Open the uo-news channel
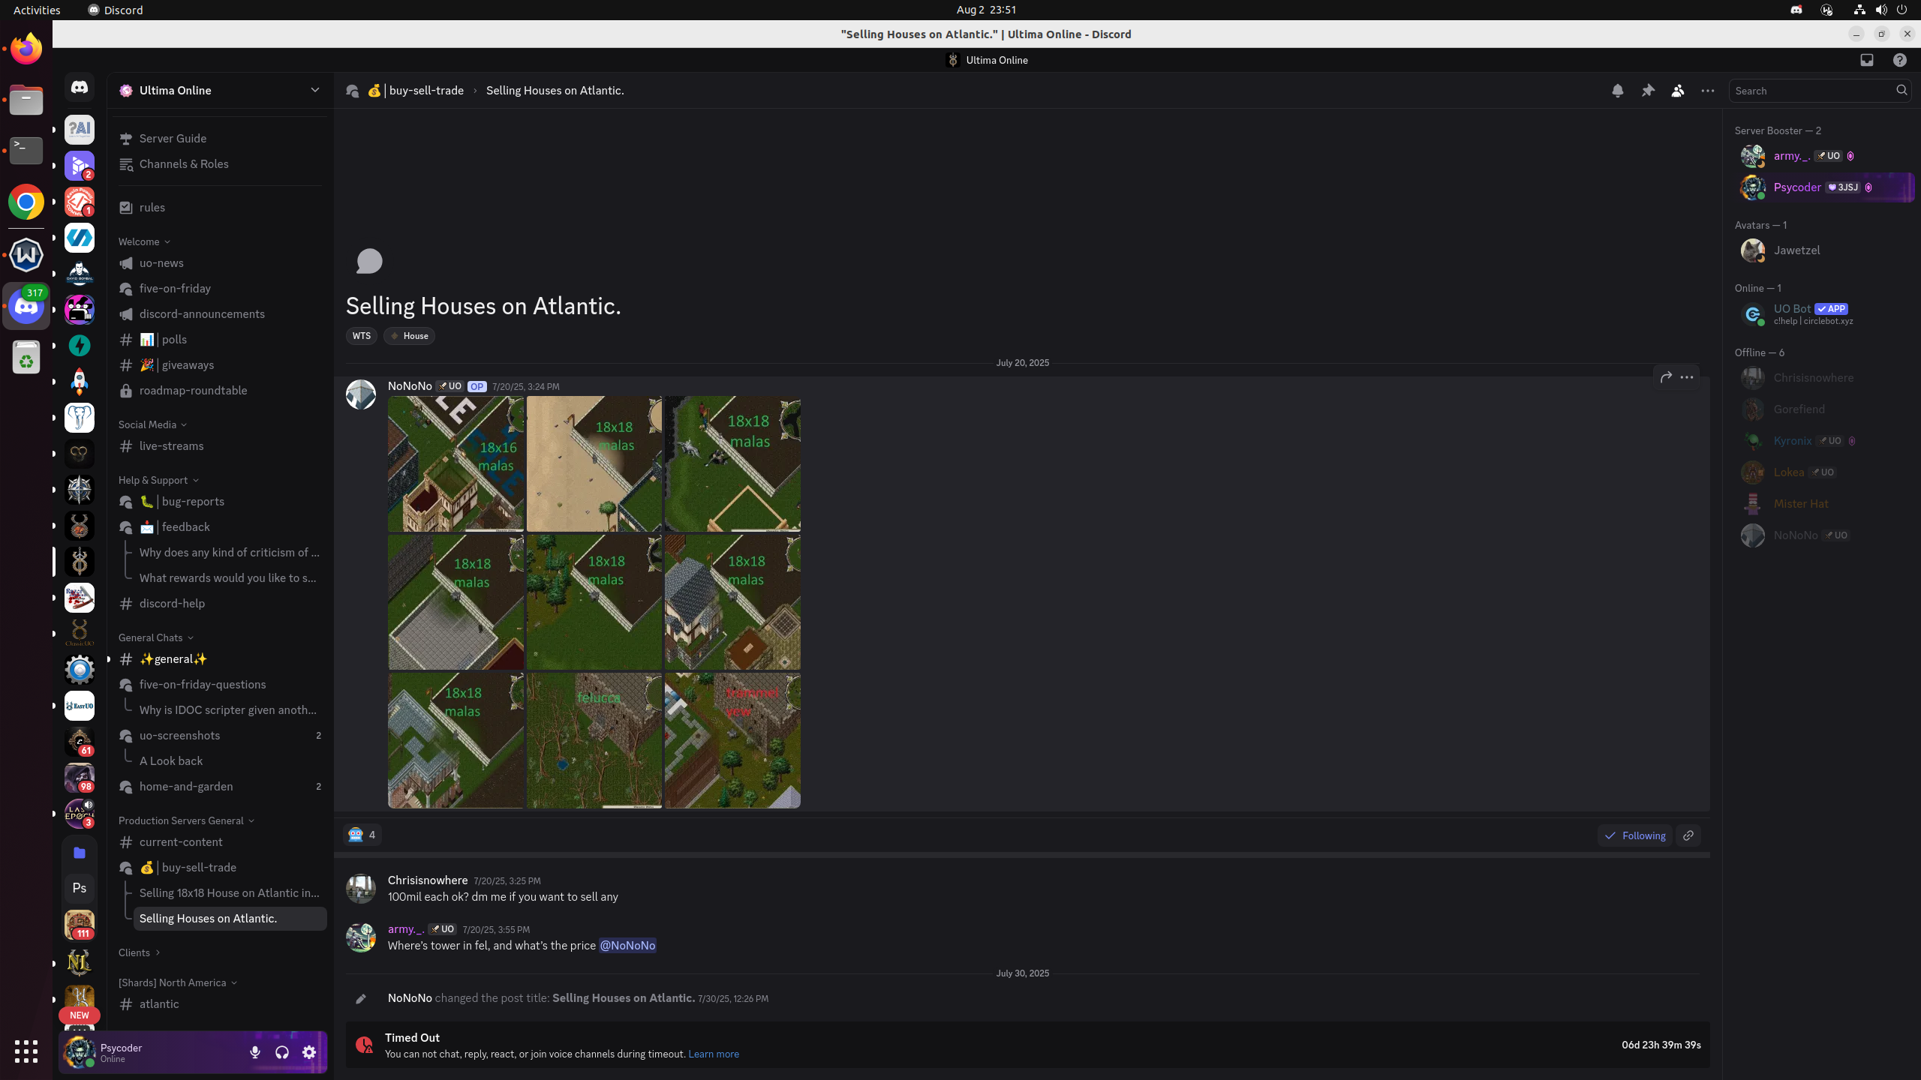1921x1080 pixels. [220, 262]
